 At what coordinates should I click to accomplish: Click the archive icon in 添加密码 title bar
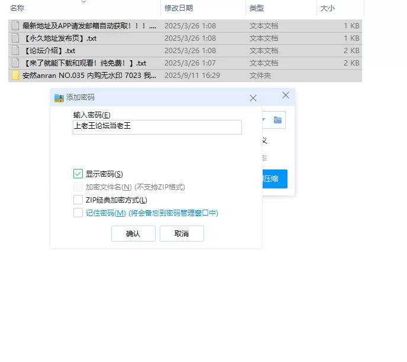pyautogui.click(x=59, y=97)
